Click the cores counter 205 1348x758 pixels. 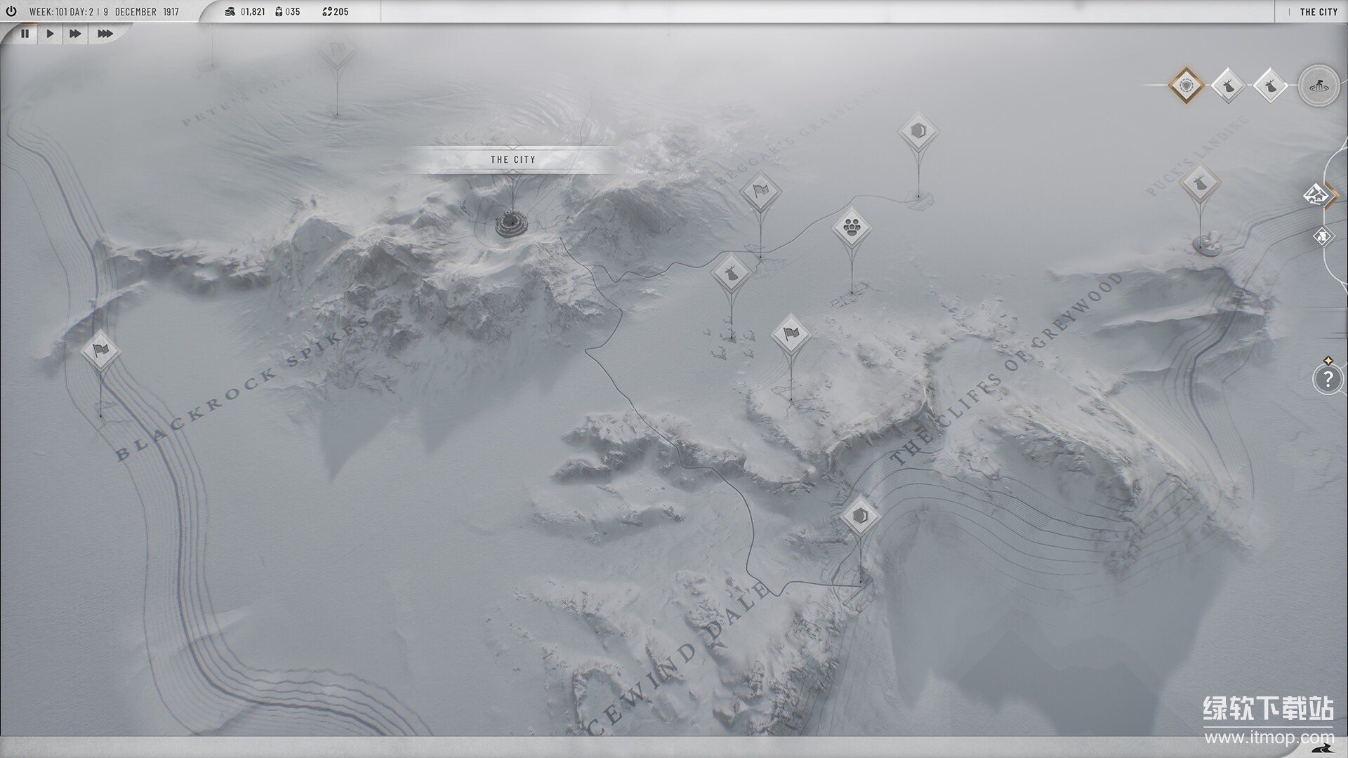tap(336, 12)
